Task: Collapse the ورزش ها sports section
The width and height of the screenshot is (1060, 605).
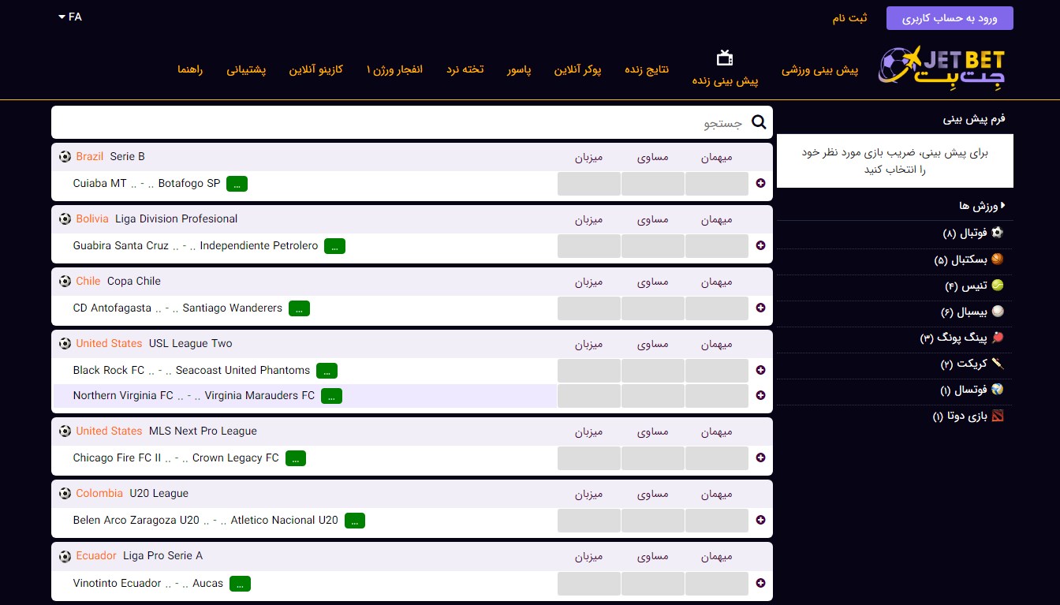Action: click(982, 206)
